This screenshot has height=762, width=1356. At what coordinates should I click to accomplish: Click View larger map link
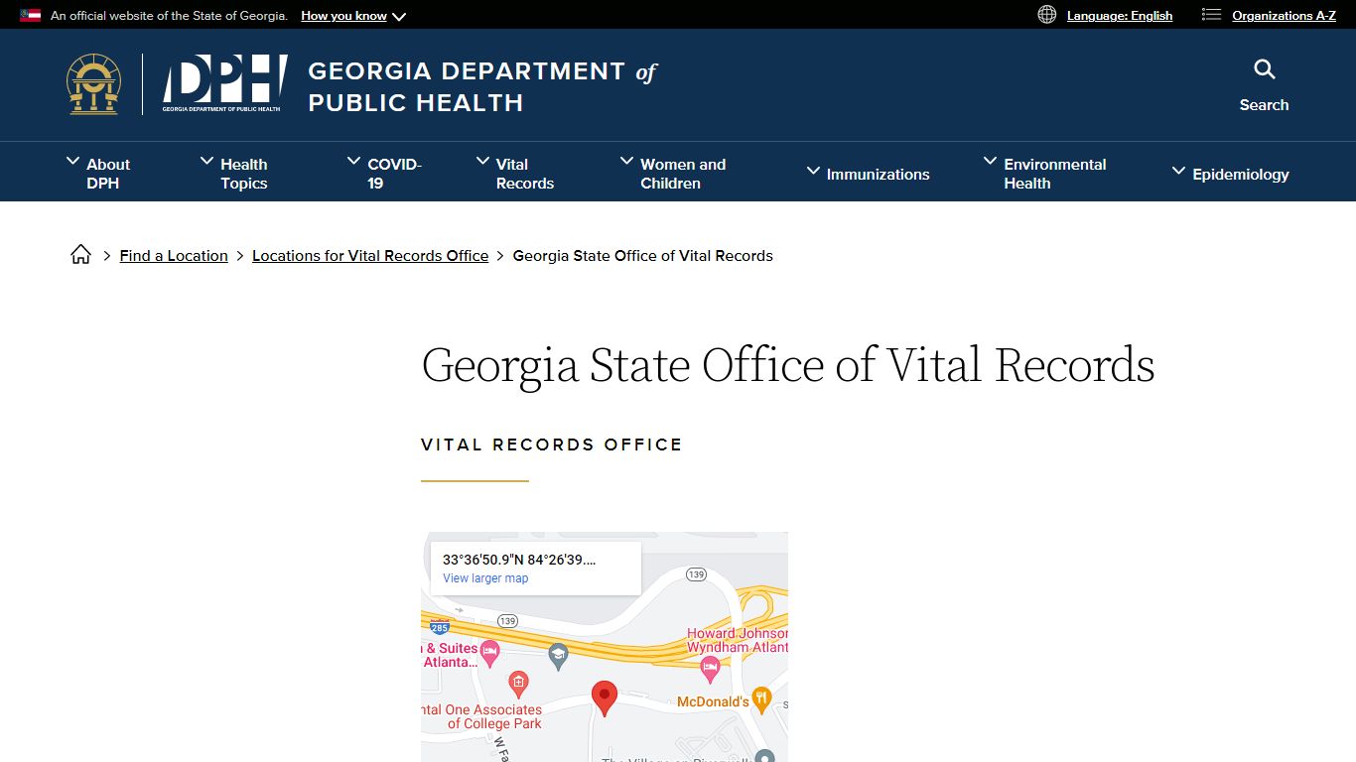click(x=485, y=578)
